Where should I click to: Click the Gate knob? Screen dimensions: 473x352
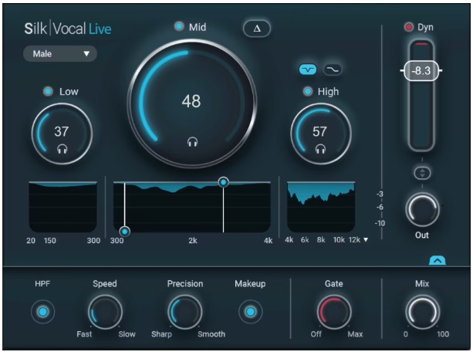[x=334, y=312]
